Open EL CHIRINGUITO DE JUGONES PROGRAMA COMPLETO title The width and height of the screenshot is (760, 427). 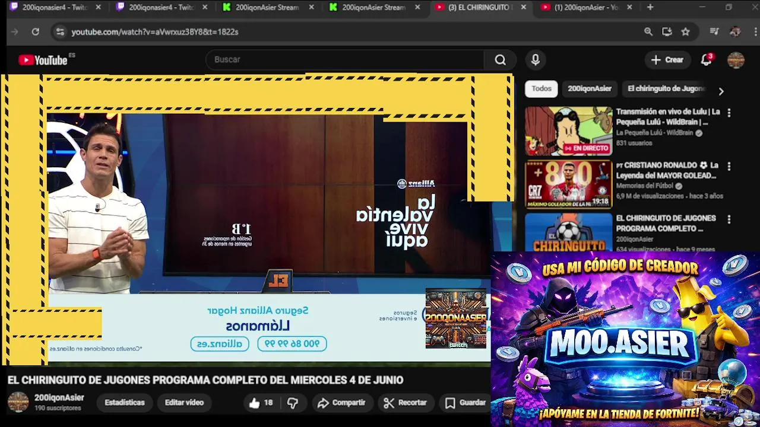coord(666,224)
